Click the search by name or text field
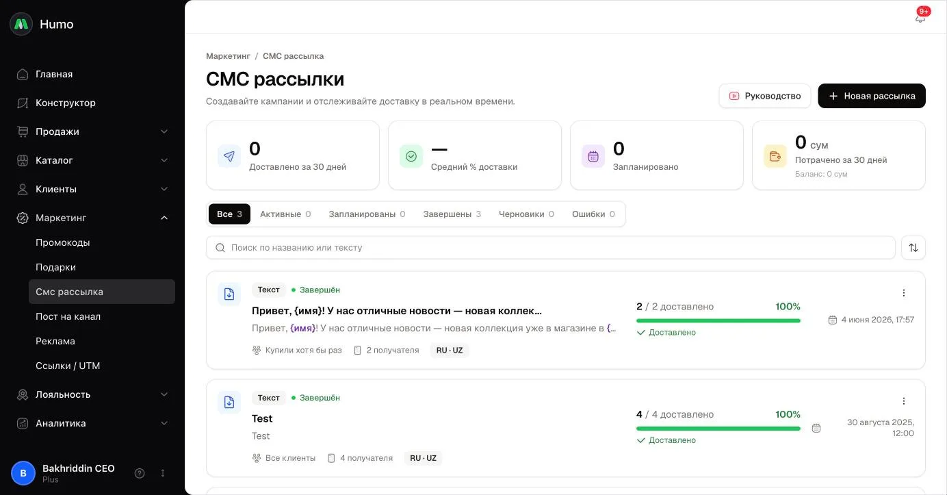947x495 pixels. point(551,248)
